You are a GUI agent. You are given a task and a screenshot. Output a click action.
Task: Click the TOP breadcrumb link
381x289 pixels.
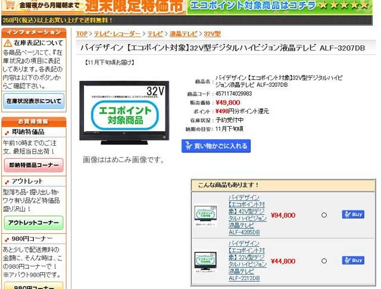tap(82, 34)
